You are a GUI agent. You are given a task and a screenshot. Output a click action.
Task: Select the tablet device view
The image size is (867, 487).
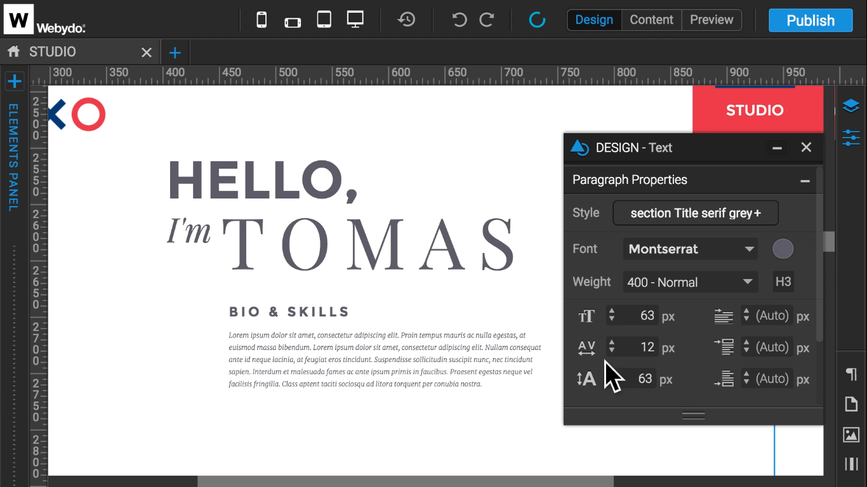(324, 20)
